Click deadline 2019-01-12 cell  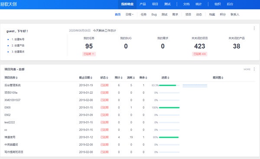coord(86,137)
